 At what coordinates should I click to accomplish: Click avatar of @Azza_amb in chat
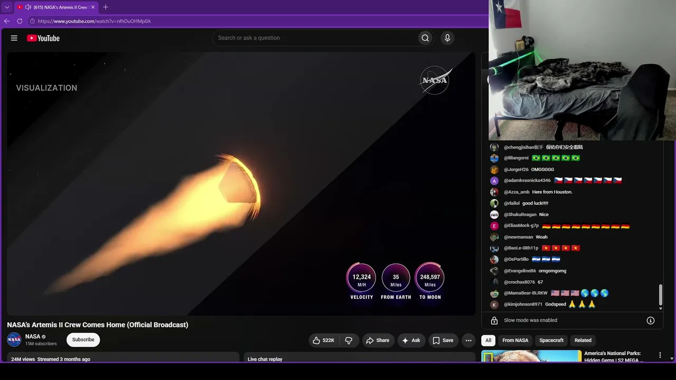[494, 192]
